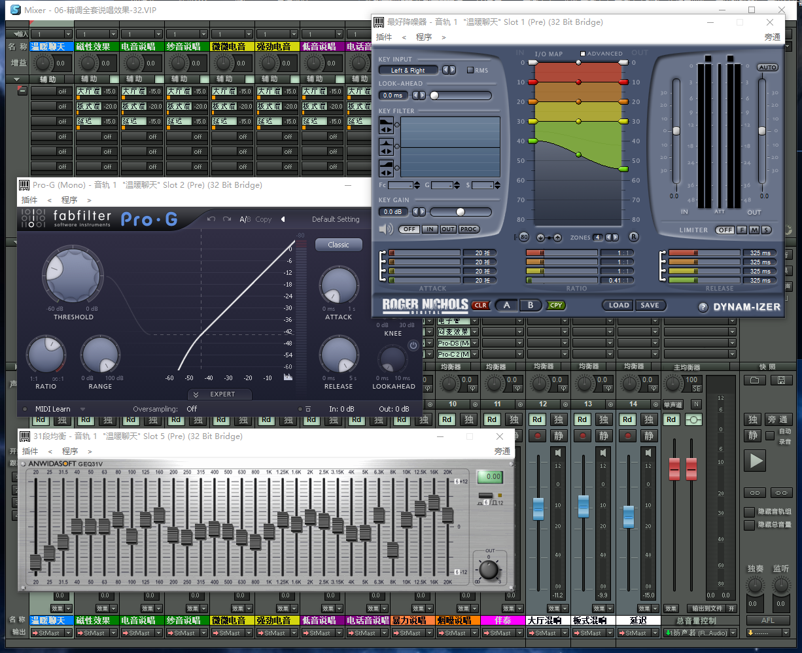The width and height of the screenshot is (802, 653).
Task: Click the Pro-G output options icon
Action: 308,410
